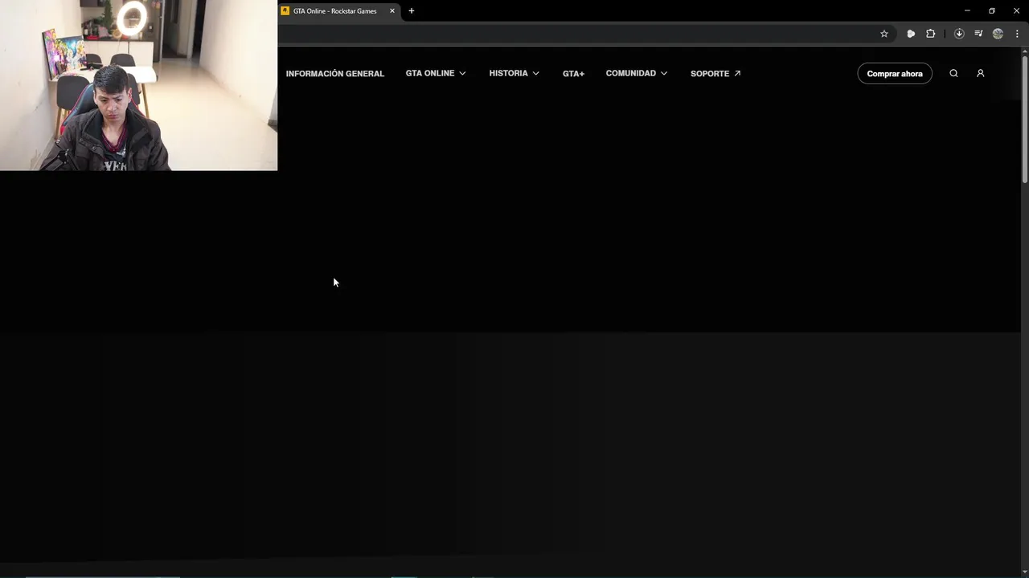Expand the GTA Online menu
Image resolution: width=1029 pixels, height=578 pixels.
436,73
